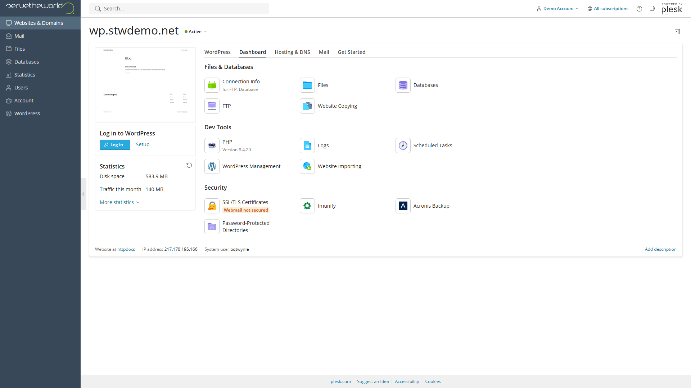Open the Files manager icon
The image size is (691, 388).
[x=307, y=85]
